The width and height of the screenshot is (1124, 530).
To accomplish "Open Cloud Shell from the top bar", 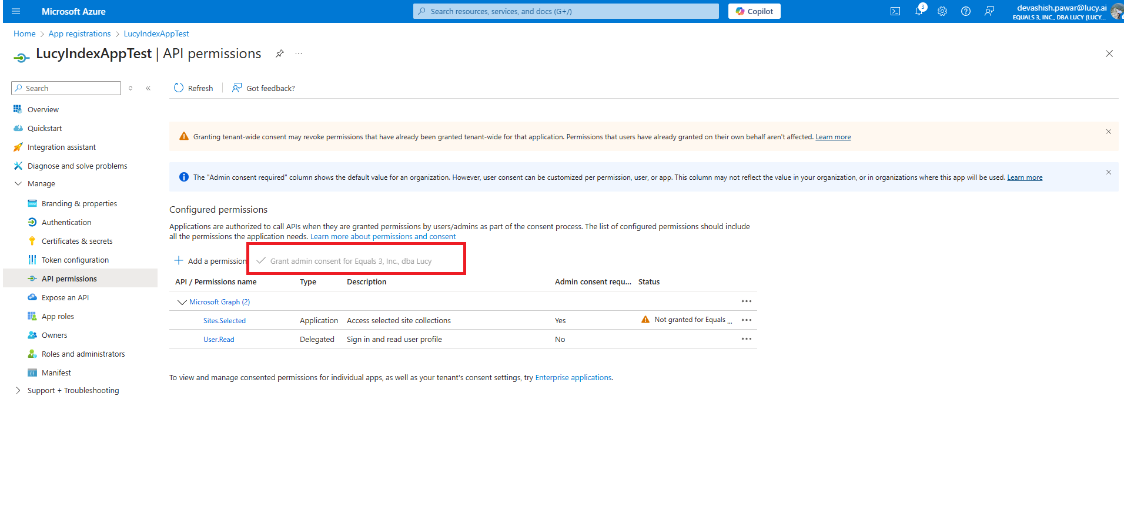I will 895,11.
